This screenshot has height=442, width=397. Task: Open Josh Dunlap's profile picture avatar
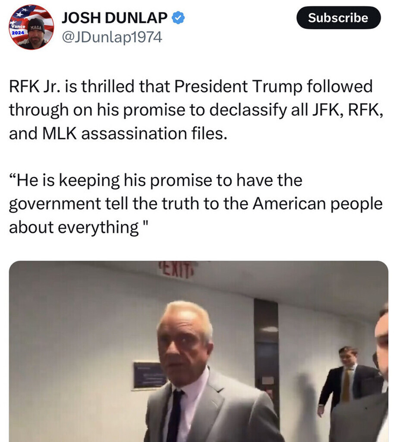point(31,27)
